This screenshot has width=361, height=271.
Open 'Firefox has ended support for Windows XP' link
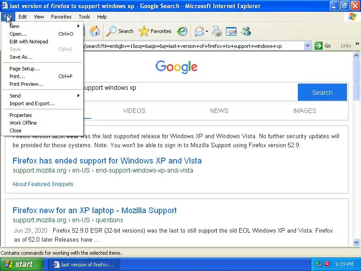[107, 161]
